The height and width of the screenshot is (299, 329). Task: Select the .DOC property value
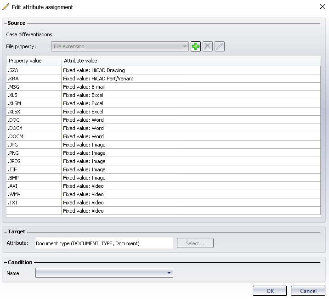[34, 120]
